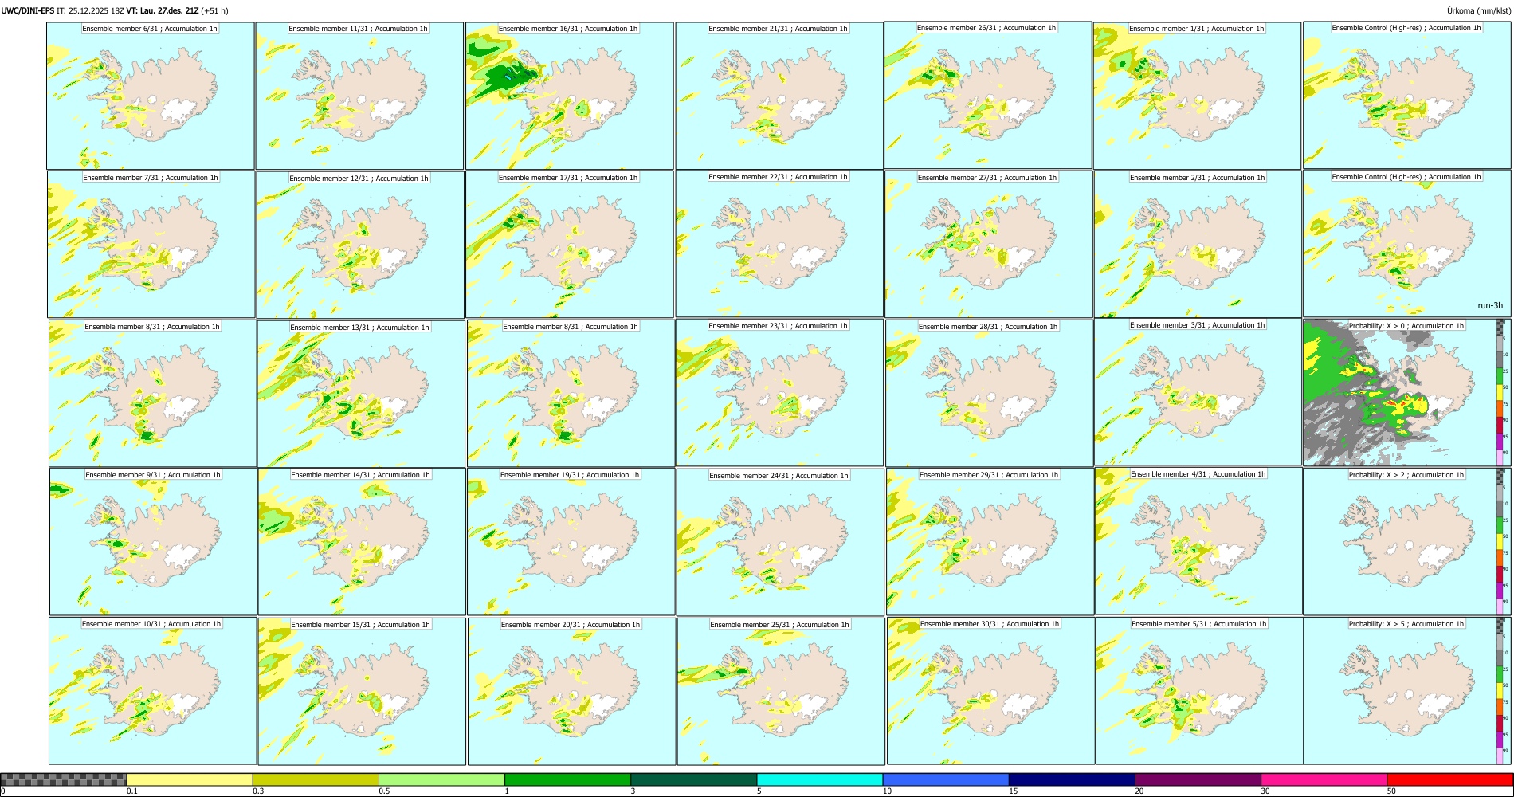Click the vertical probability color bar beside X > 2
The image size is (1514, 797).
click(1500, 541)
